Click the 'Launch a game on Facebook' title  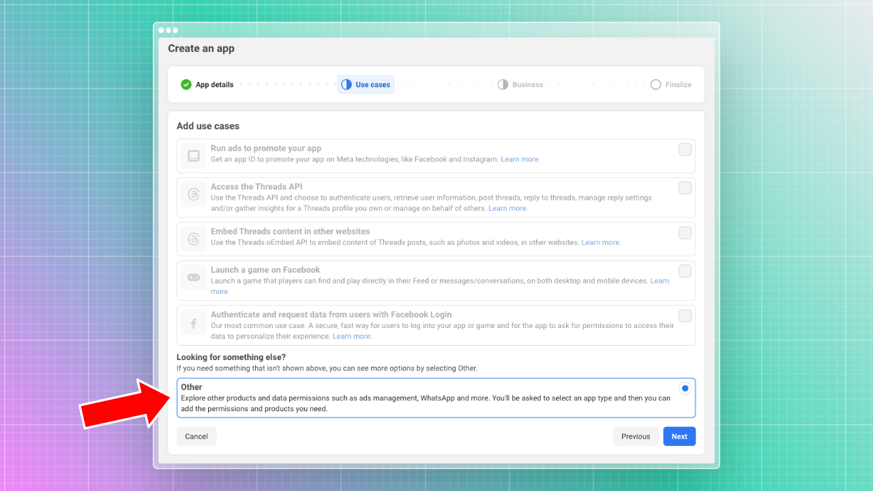[265, 269]
